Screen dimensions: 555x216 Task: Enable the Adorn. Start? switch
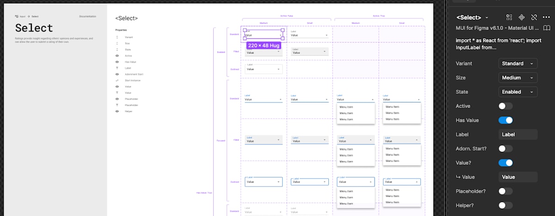pyautogui.click(x=506, y=149)
